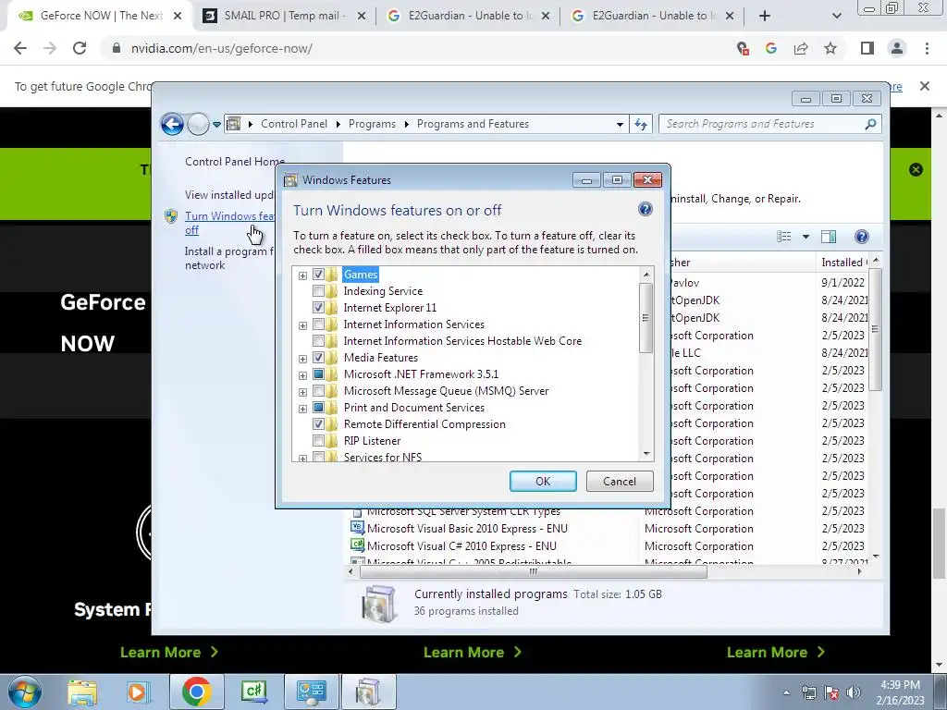Uncheck the Media Features checkbox
This screenshot has width=947, height=710.
click(318, 358)
